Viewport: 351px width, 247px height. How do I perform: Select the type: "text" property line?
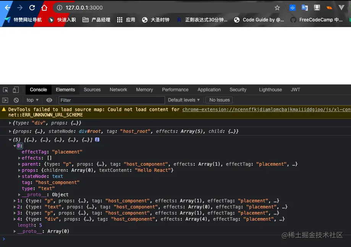[x=38, y=189]
